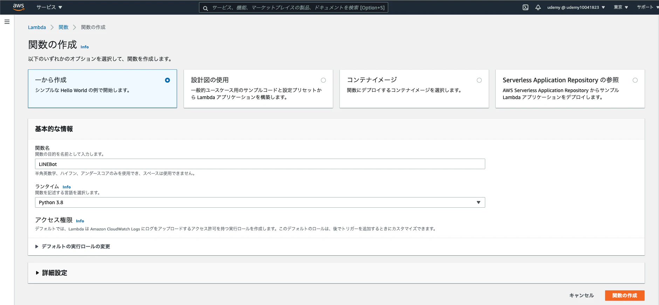
Task: Click the キャンセル button
Action: point(582,296)
